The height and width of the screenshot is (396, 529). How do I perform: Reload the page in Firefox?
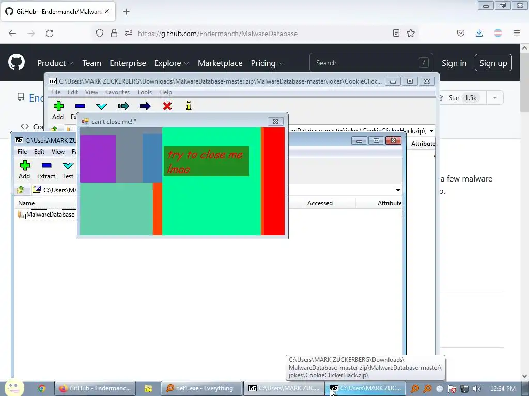click(x=50, y=34)
